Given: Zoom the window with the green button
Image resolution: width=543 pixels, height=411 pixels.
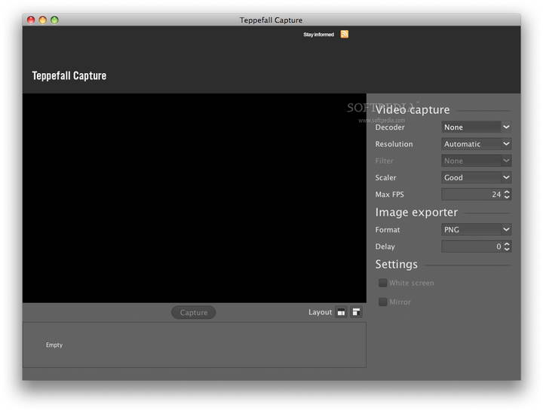Looking at the screenshot, I should pos(54,20).
